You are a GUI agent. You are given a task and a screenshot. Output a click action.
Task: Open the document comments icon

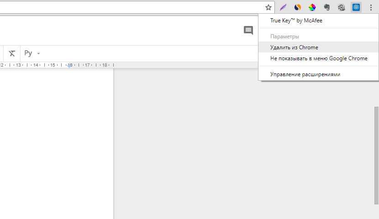248,31
